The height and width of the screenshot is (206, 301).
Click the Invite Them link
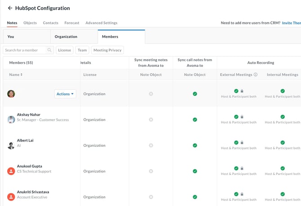click(x=291, y=23)
